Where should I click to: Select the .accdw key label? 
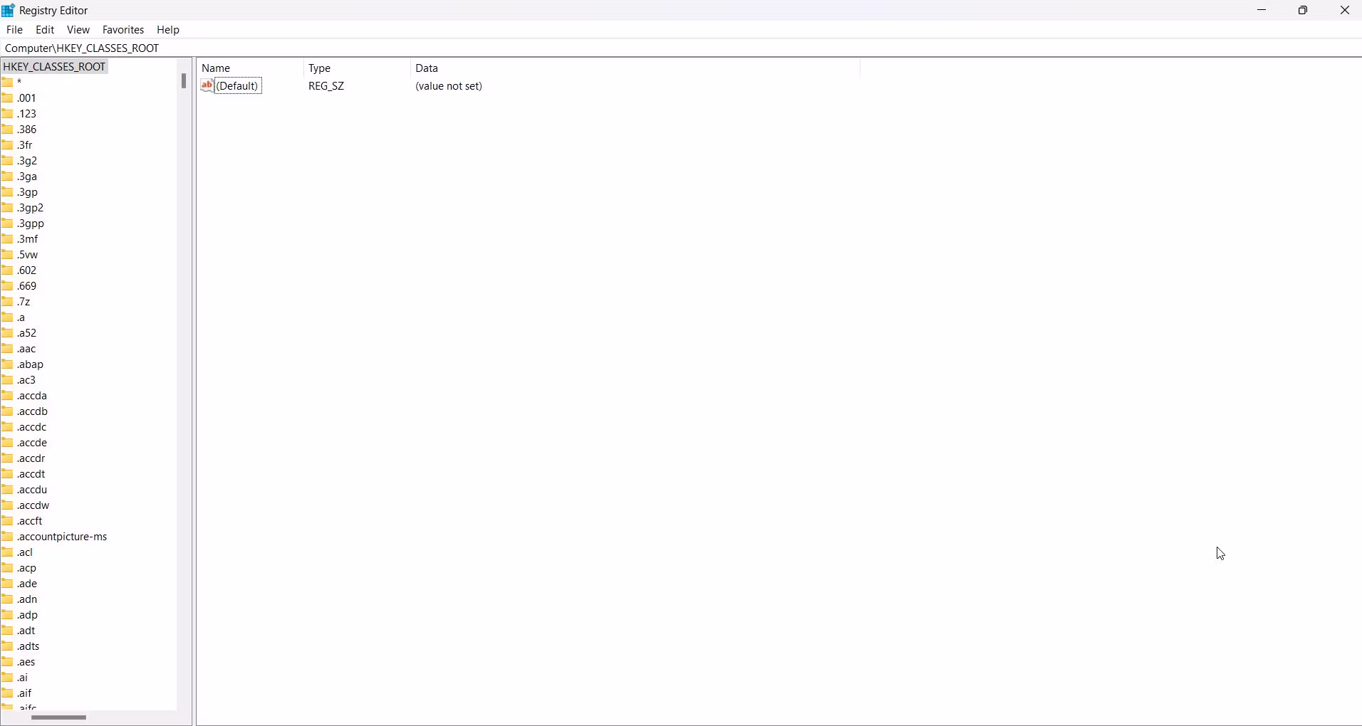click(x=34, y=505)
